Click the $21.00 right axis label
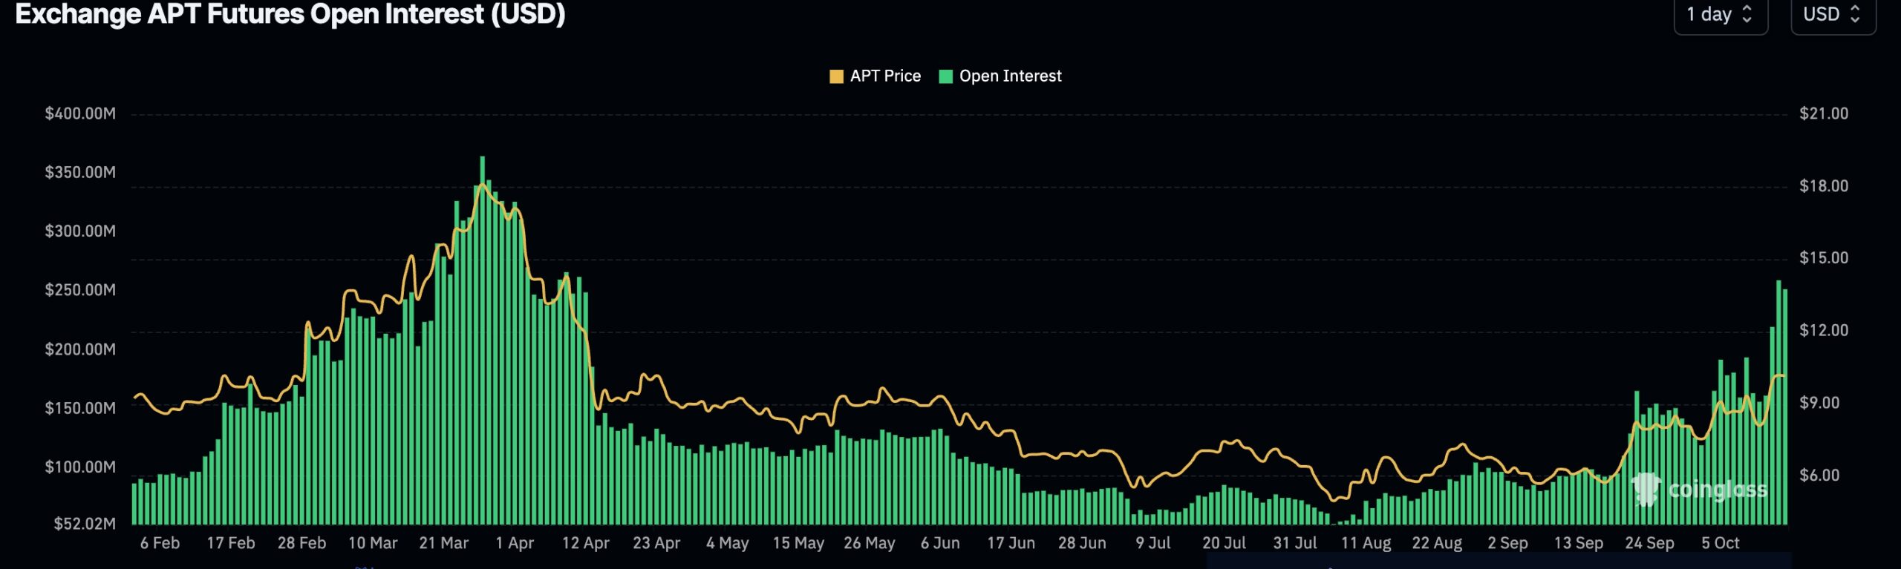Screen dimensions: 1901x569 tap(1824, 114)
